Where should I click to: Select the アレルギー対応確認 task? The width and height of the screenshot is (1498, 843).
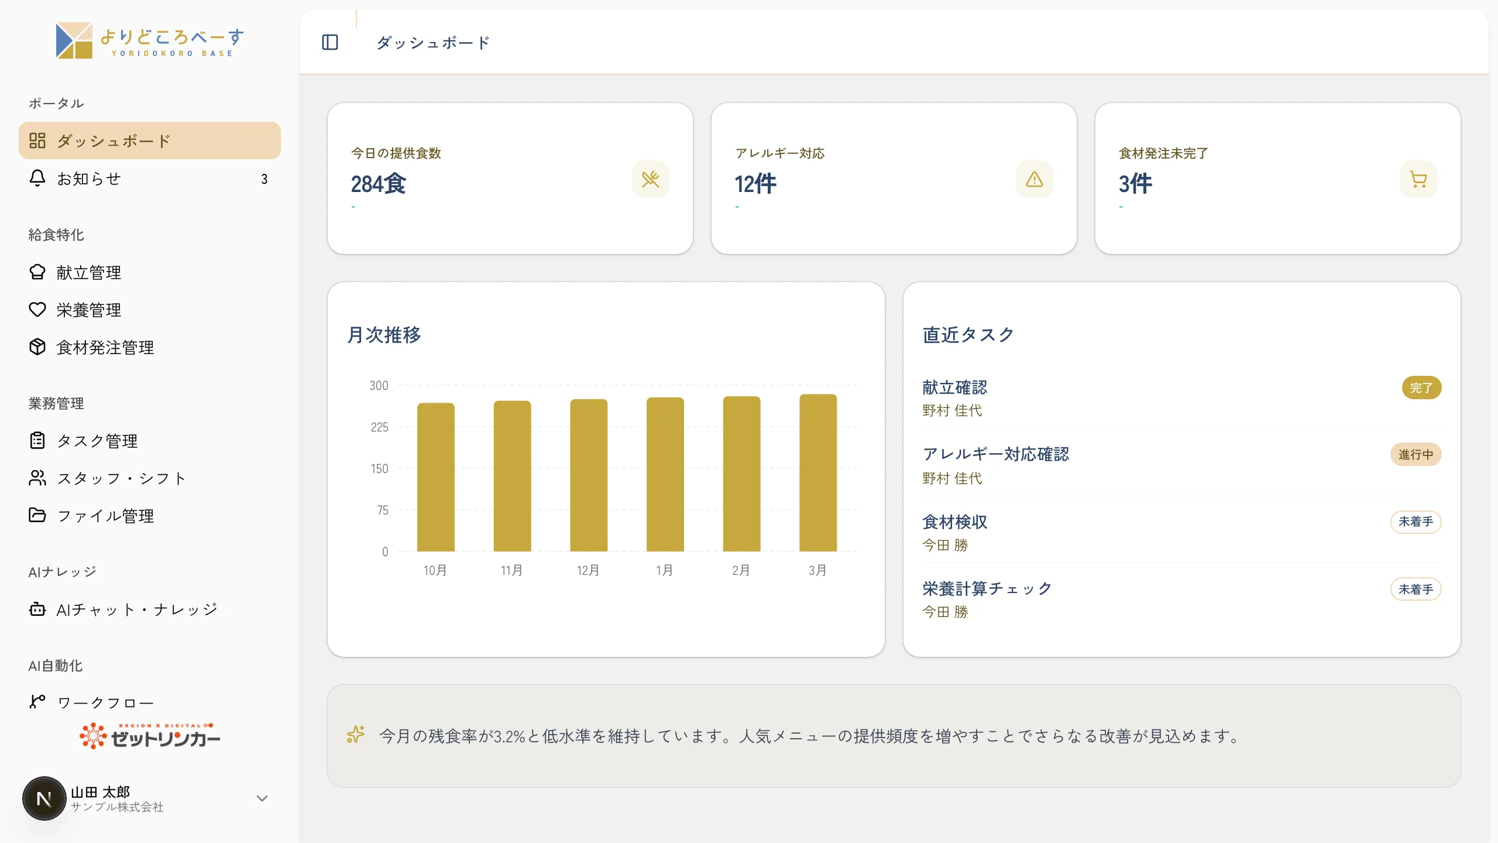tap(1181, 465)
